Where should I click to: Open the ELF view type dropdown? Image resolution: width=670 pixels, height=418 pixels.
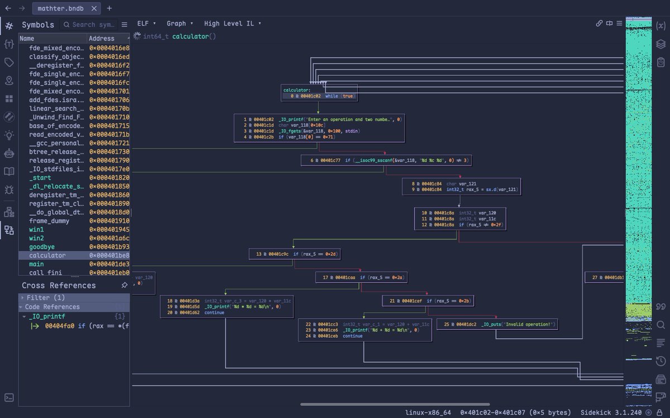pyautogui.click(x=145, y=23)
